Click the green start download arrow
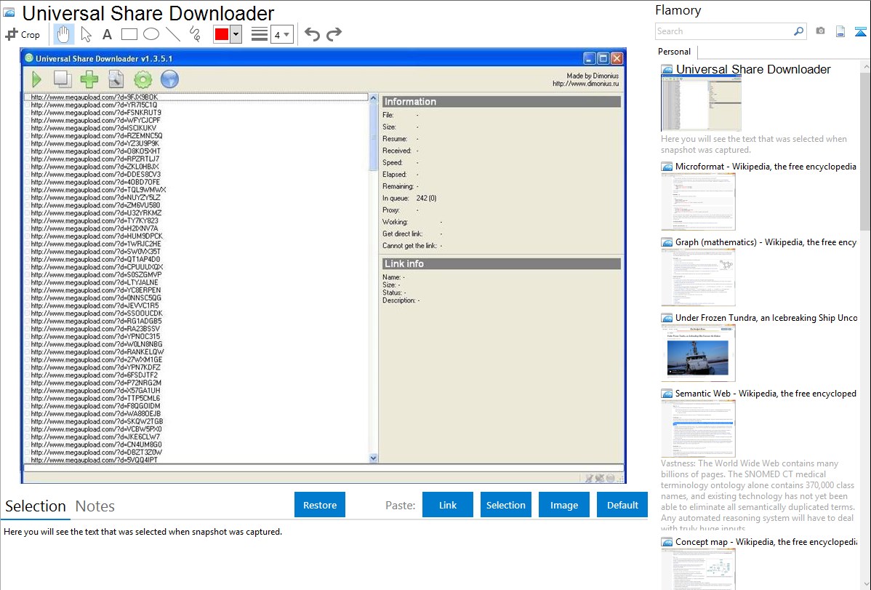Screen dimensions: 871x590 tap(36, 79)
